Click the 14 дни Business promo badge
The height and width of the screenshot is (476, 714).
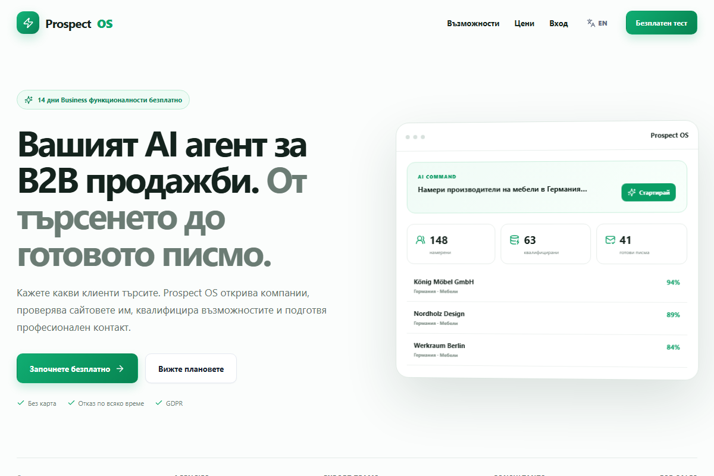click(103, 100)
